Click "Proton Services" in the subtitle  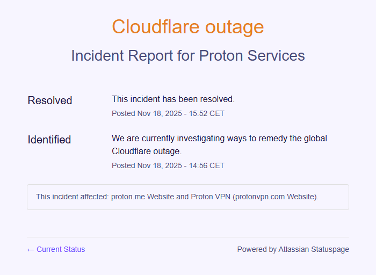tap(252, 55)
